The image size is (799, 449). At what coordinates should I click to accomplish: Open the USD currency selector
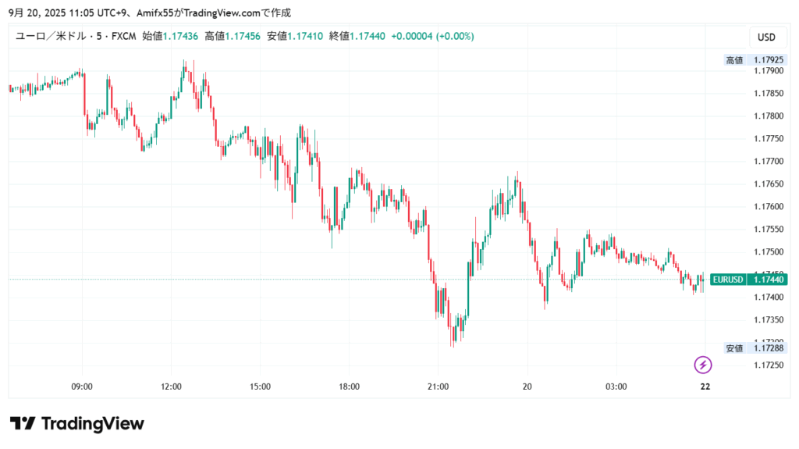(x=766, y=37)
